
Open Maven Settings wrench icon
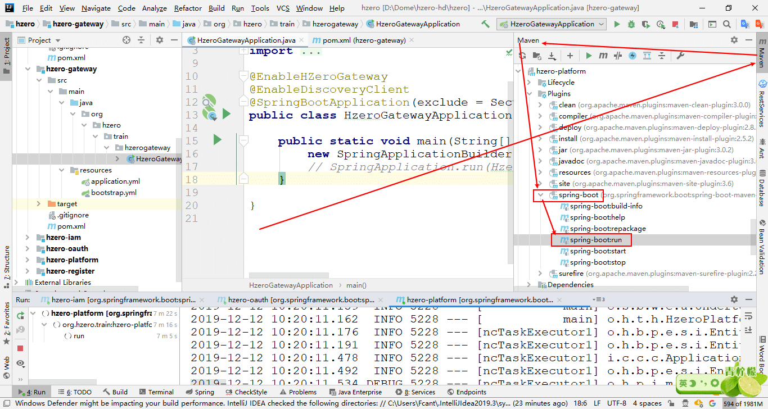(680, 56)
